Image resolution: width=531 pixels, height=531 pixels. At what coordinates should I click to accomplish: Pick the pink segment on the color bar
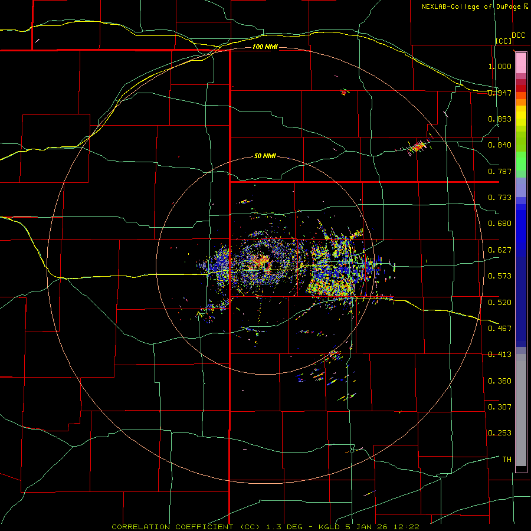(521, 63)
